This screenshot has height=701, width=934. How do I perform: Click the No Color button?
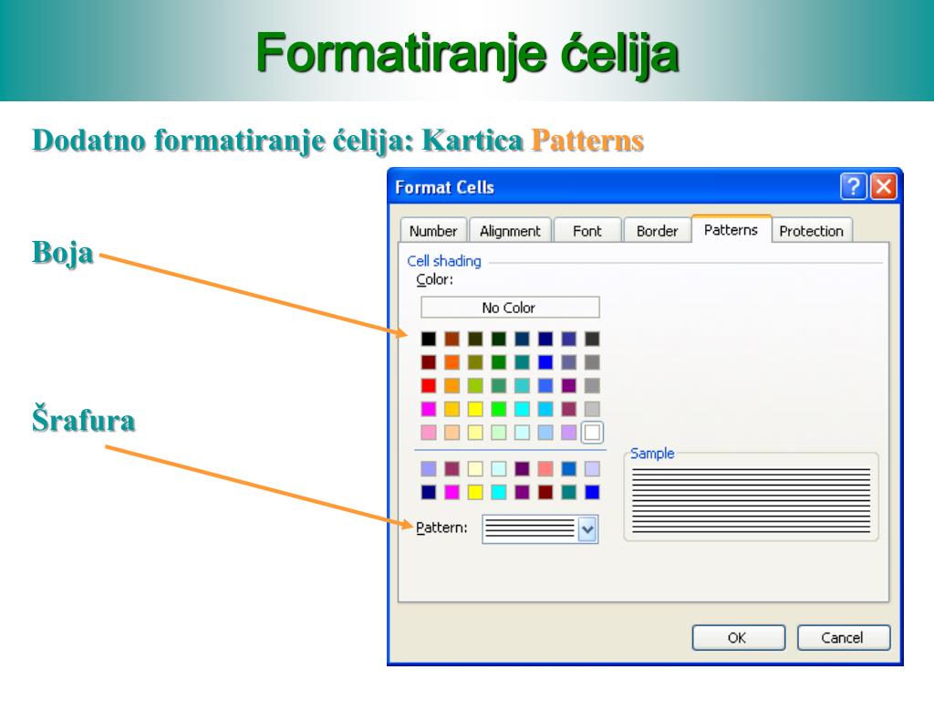tap(510, 308)
